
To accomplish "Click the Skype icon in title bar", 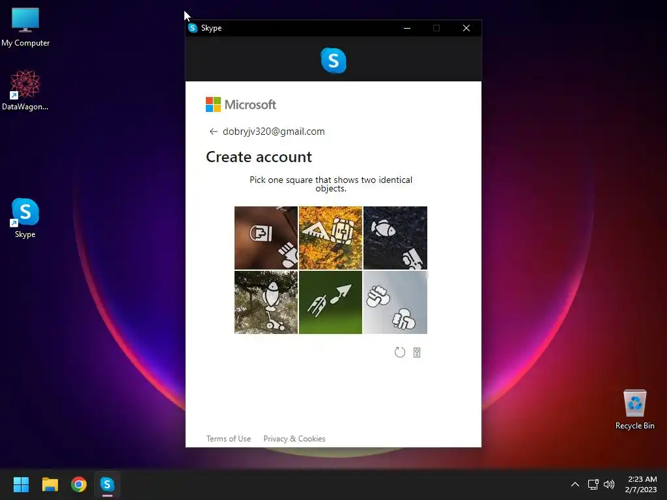I will tap(193, 28).
